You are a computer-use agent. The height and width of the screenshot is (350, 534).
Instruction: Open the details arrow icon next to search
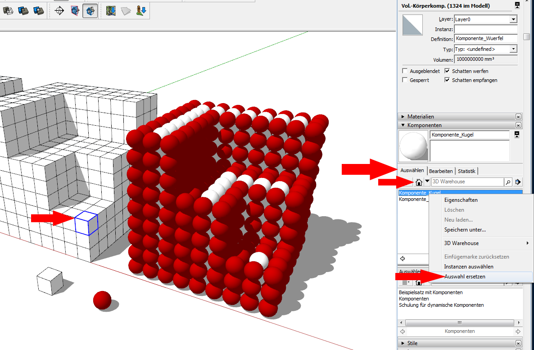518,182
